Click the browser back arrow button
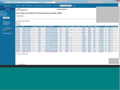Viewport: 120px width, 90px height. point(1,2)
